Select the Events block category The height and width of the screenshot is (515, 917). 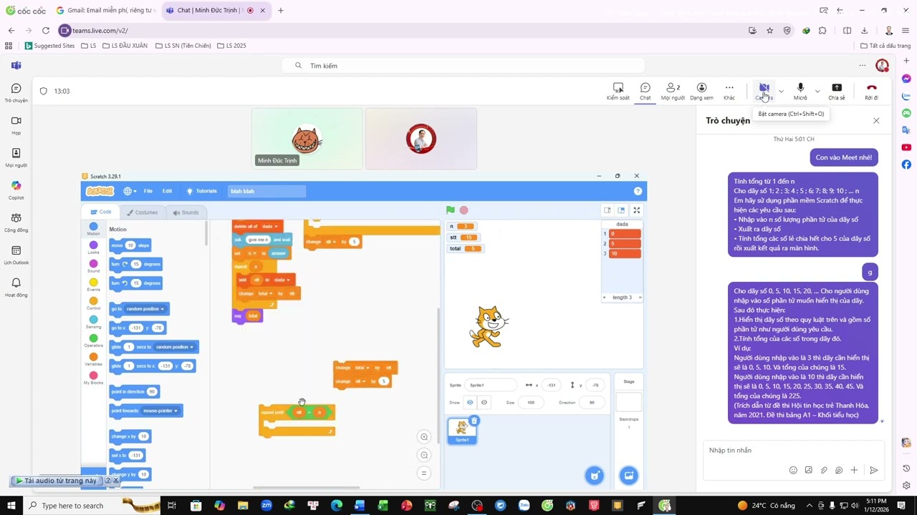[x=93, y=285]
